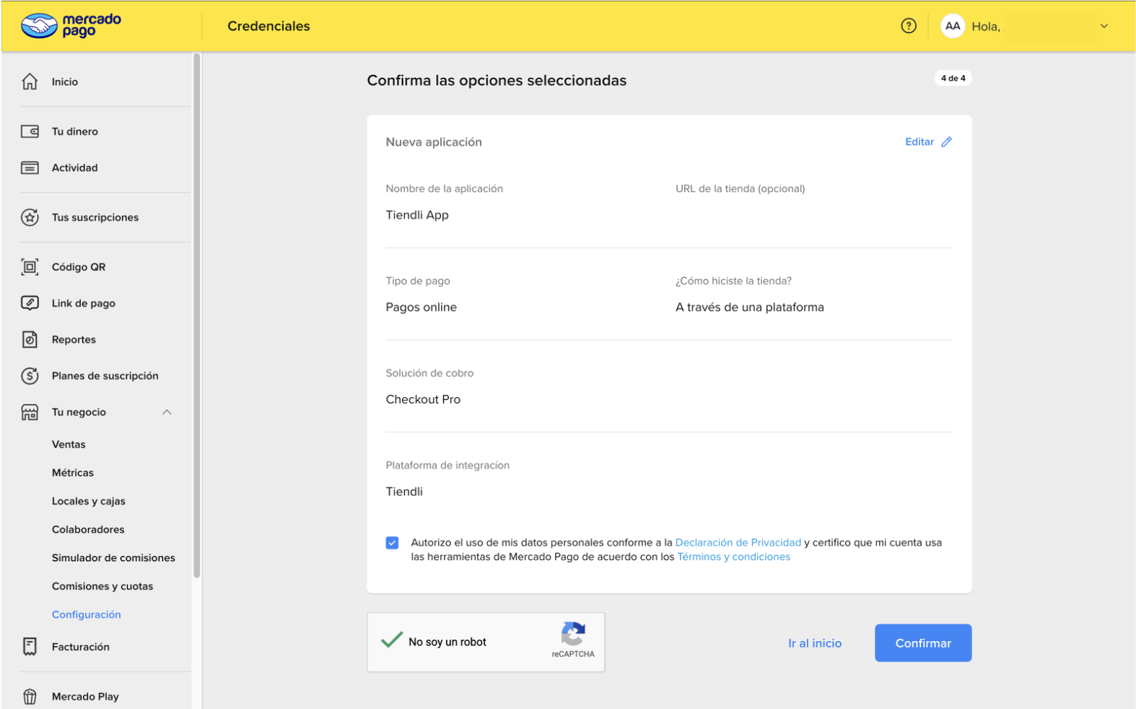Open Tus suscripciones menu item

click(x=95, y=217)
